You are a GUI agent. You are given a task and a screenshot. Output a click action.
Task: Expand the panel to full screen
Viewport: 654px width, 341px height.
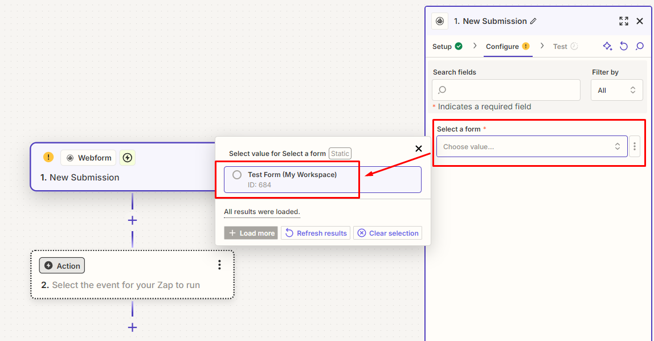624,21
